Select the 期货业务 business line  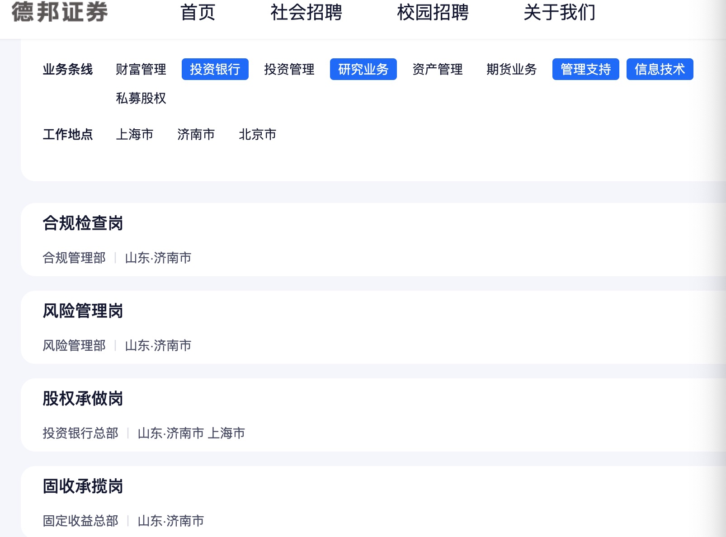pyautogui.click(x=511, y=69)
